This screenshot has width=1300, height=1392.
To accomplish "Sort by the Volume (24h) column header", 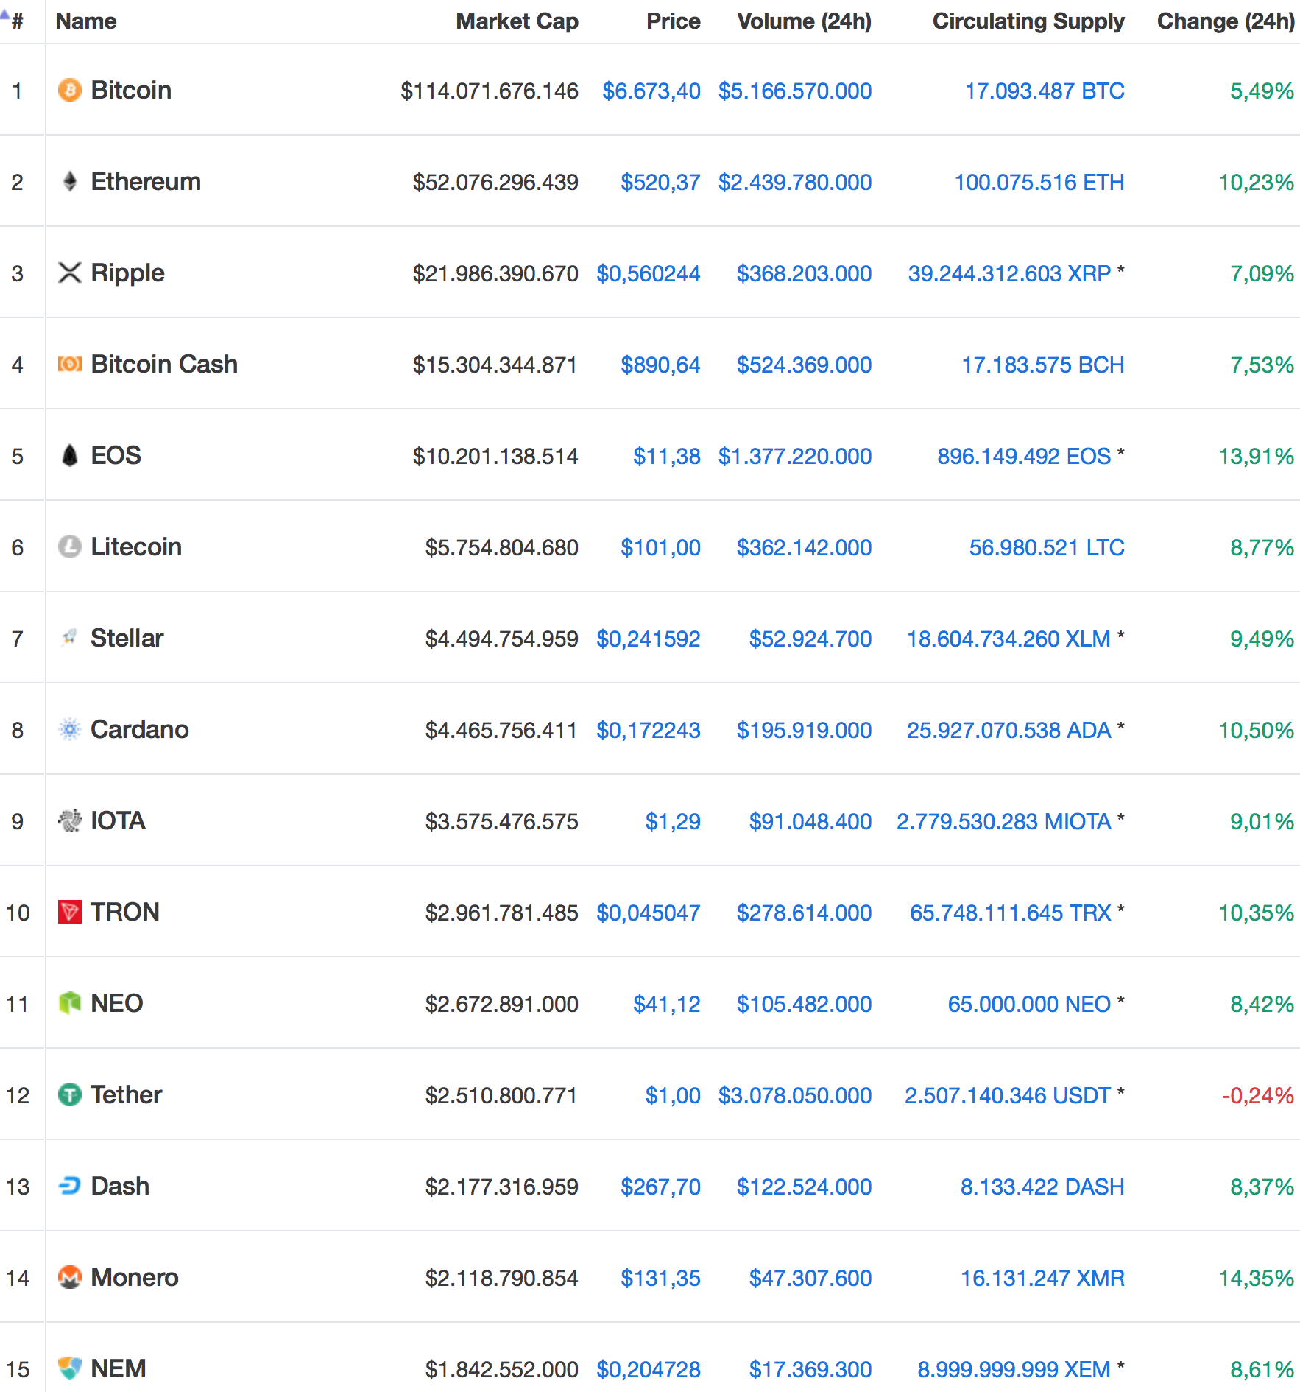I will pyautogui.click(x=805, y=21).
